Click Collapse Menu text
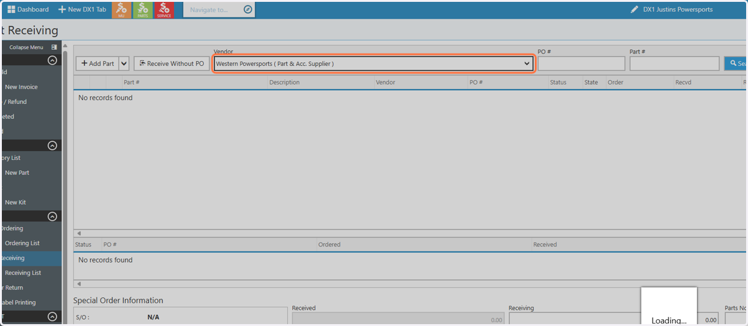The width and height of the screenshot is (748, 326). click(x=26, y=47)
